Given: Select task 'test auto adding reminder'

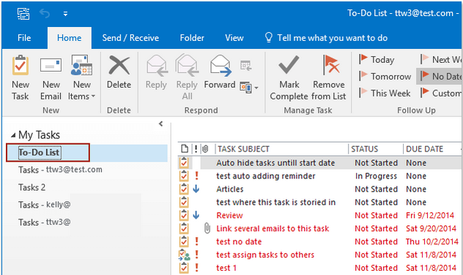Looking at the screenshot, I should (266, 176).
